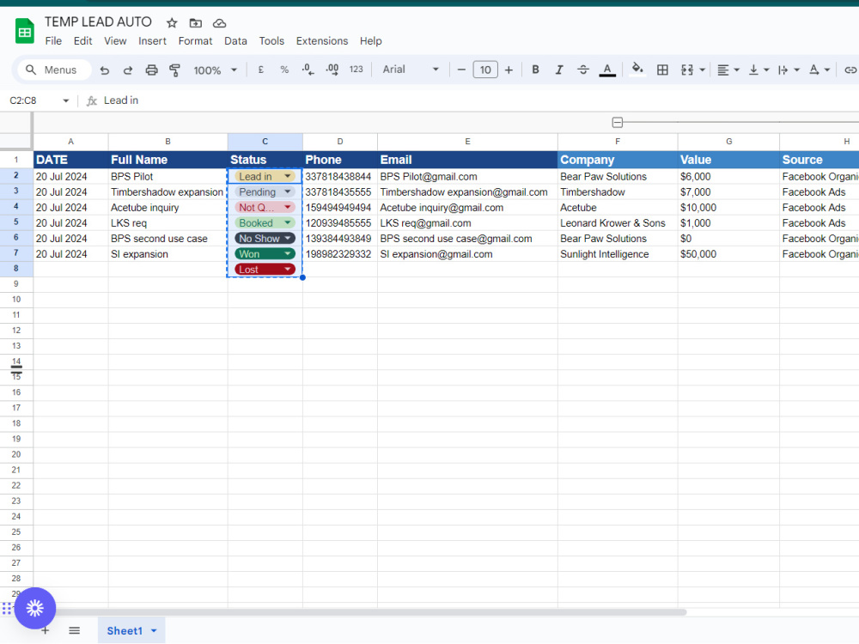859x644 pixels.
Task: Open the Not Q... status dropdown
Action: pyautogui.click(x=287, y=208)
